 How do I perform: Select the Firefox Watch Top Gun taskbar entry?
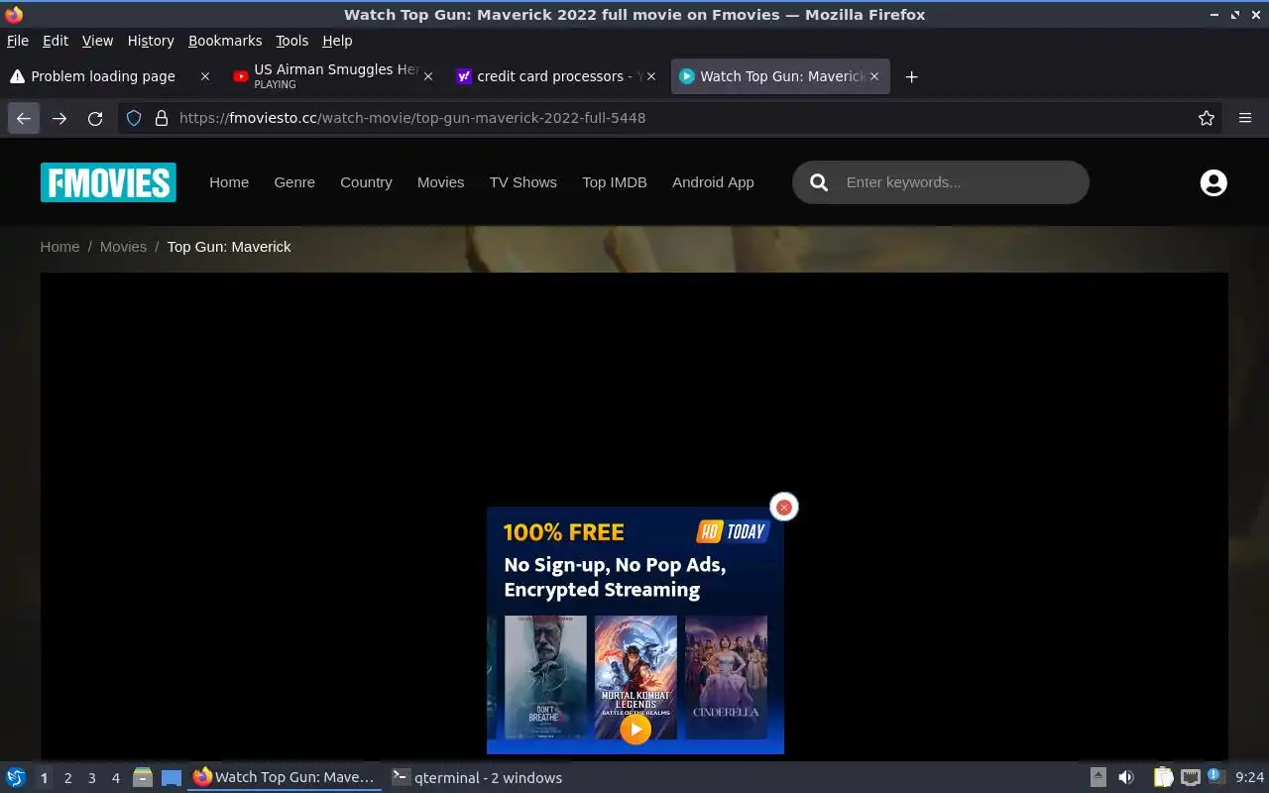[285, 778]
